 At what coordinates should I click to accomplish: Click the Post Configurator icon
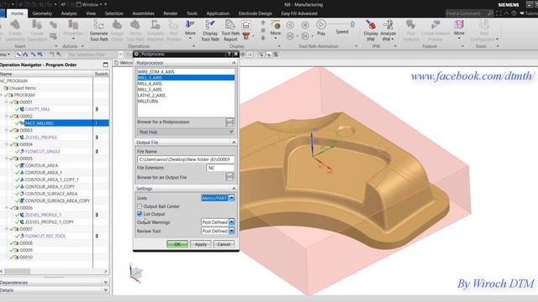[x=484, y=30]
